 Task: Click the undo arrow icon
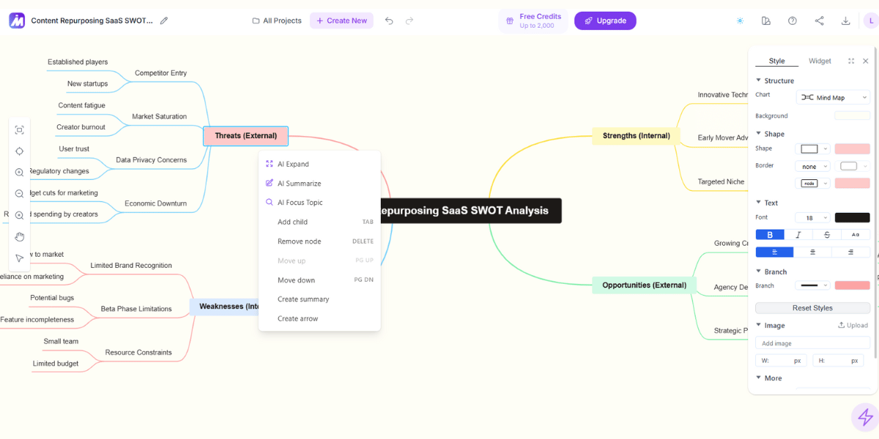389,20
